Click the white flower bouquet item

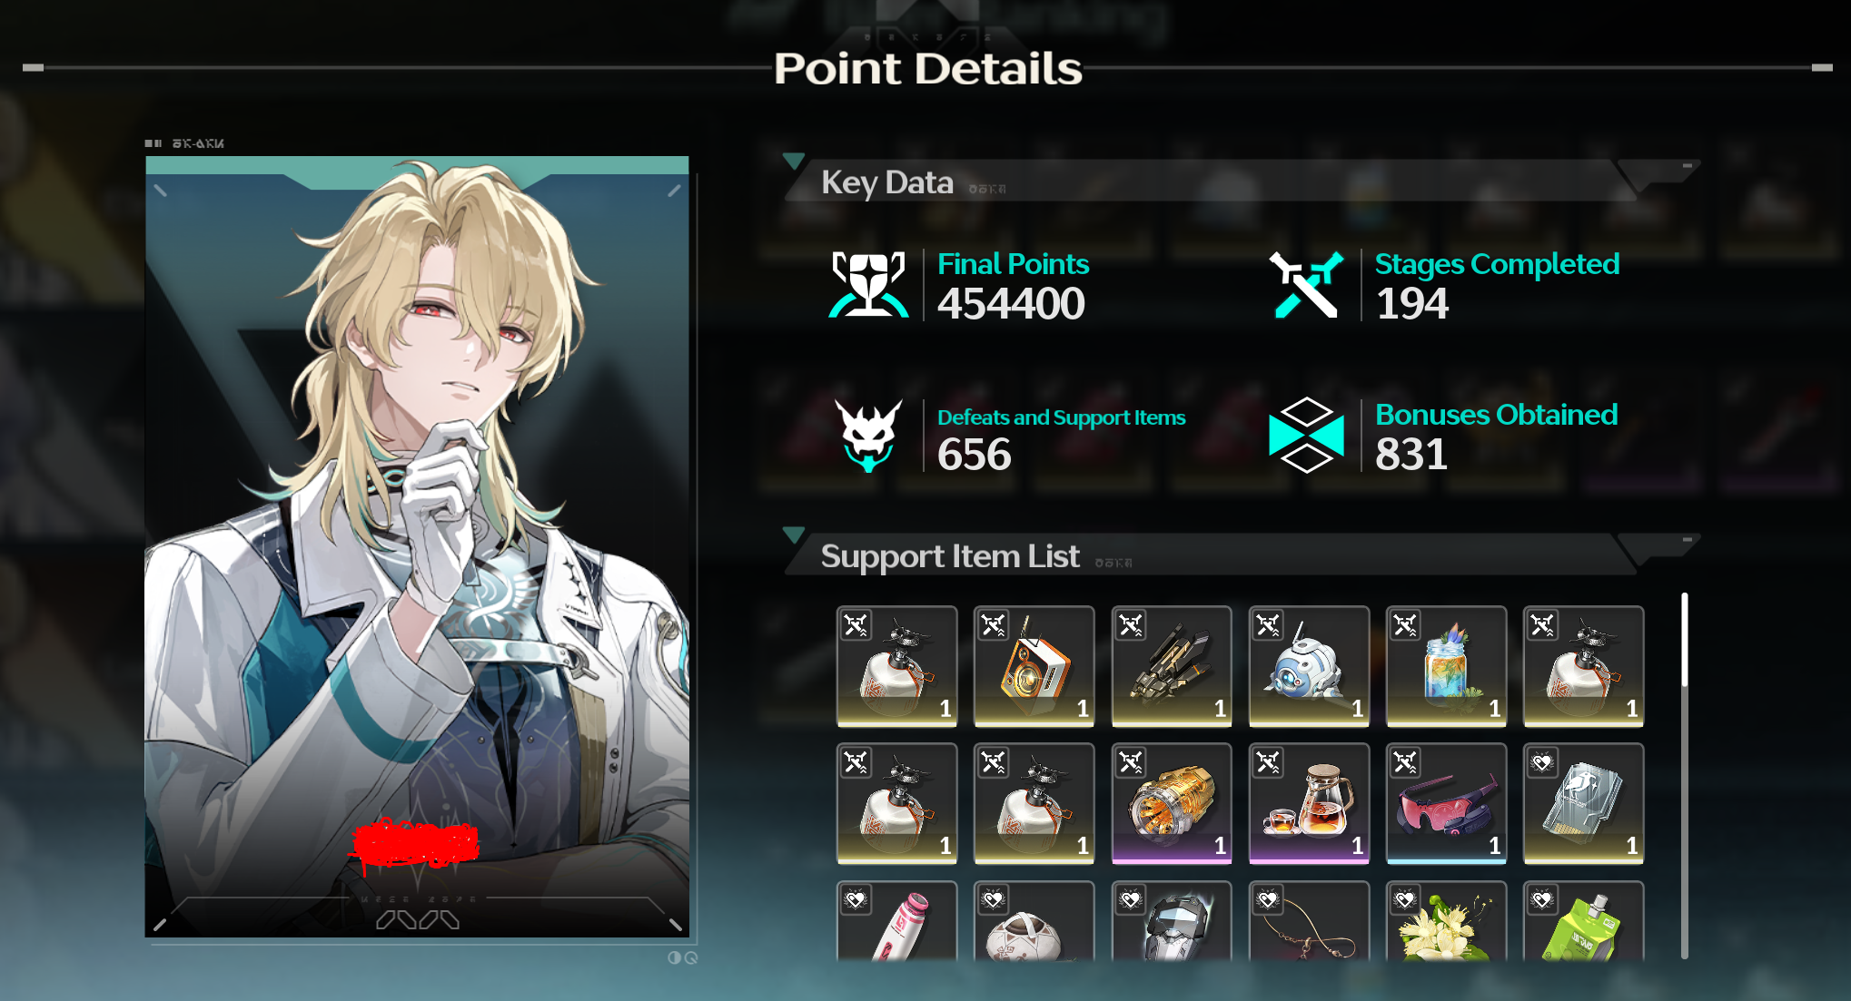pos(1446,920)
